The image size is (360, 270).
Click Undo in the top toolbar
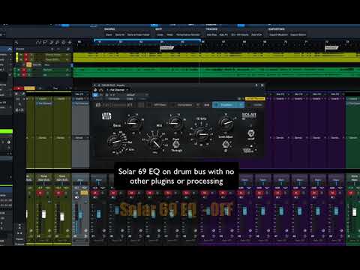point(160,34)
